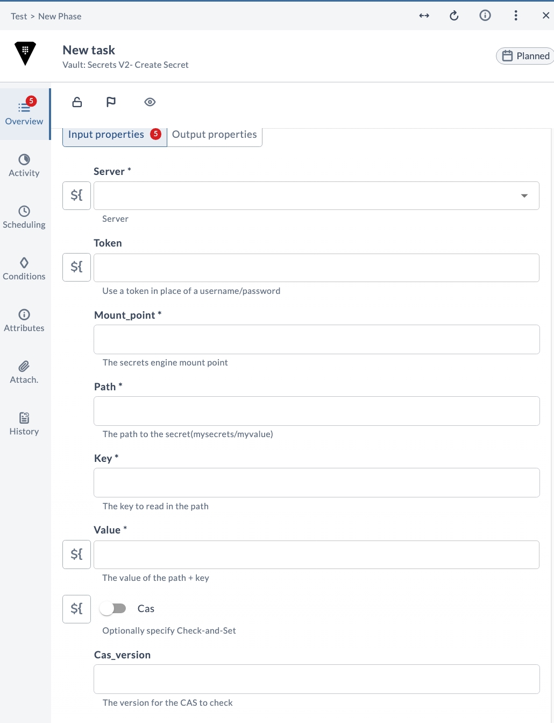
Task: Toggle the eye watch icon
Action: [x=150, y=102]
